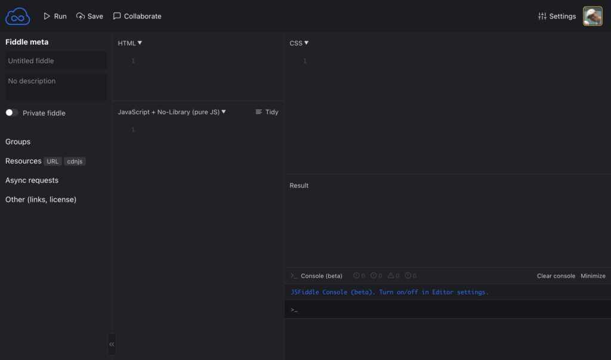
Task: Click the Save cloud upload icon
Action: click(x=81, y=16)
